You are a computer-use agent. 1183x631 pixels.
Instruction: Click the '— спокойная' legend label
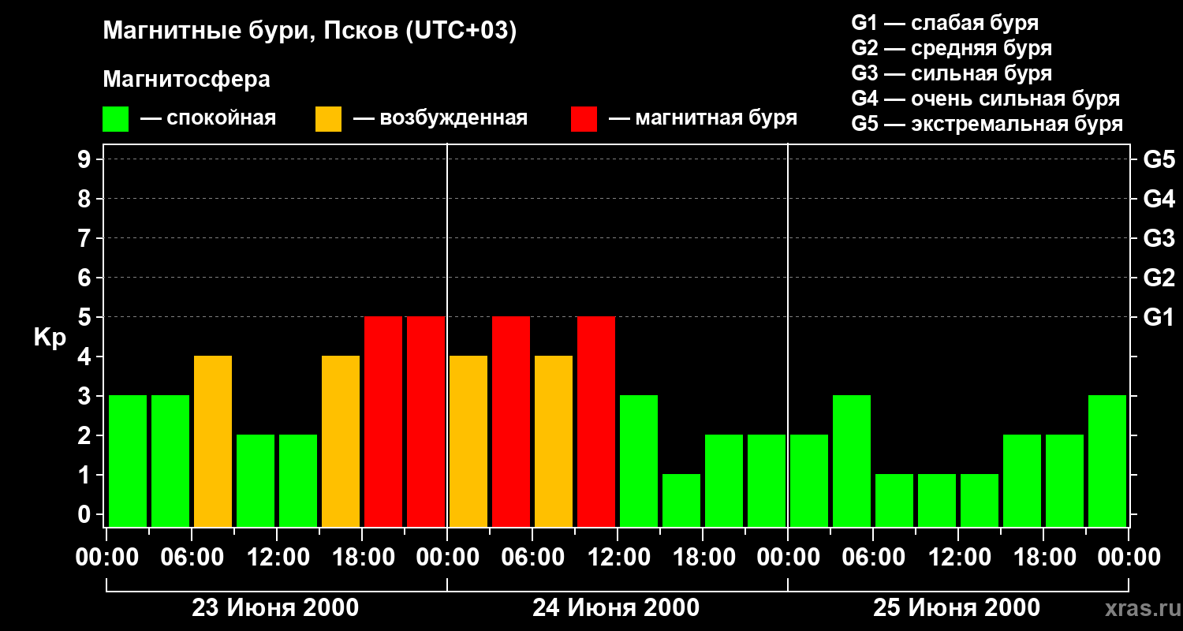[208, 119]
